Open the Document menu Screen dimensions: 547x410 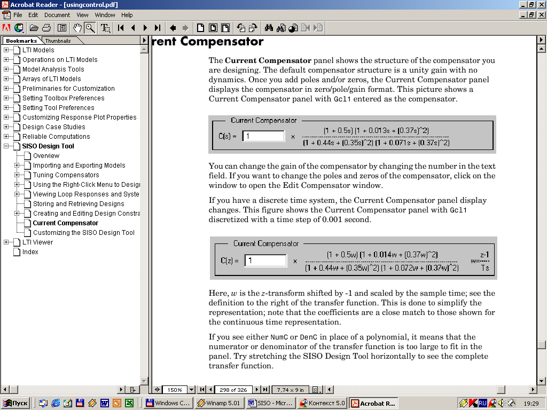click(57, 15)
